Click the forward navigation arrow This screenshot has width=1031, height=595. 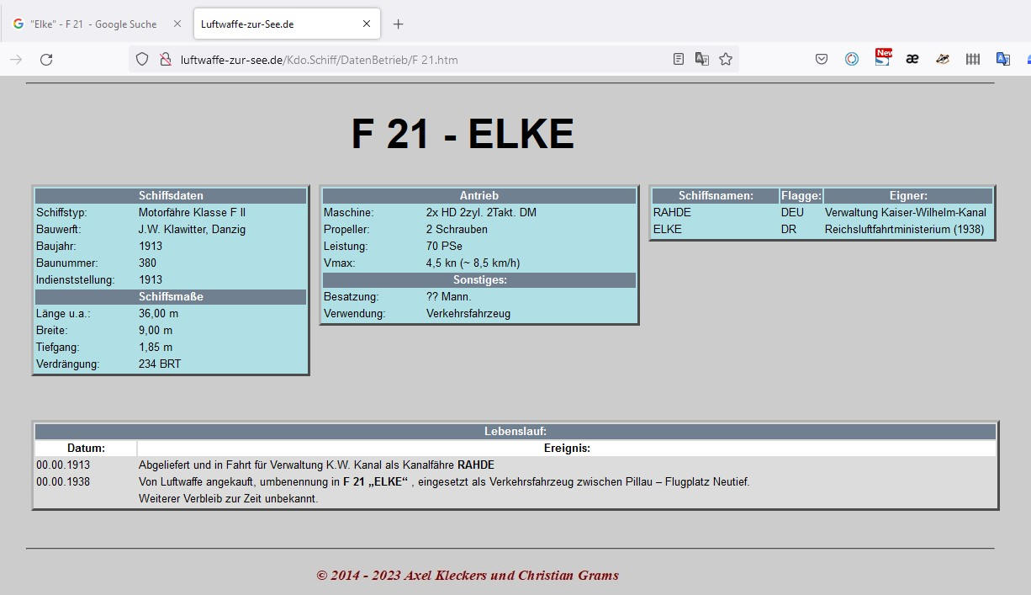pyautogui.click(x=16, y=59)
